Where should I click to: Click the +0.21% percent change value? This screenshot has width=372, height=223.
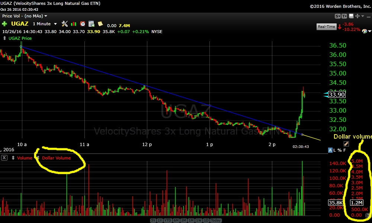click(x=141, y=32)
